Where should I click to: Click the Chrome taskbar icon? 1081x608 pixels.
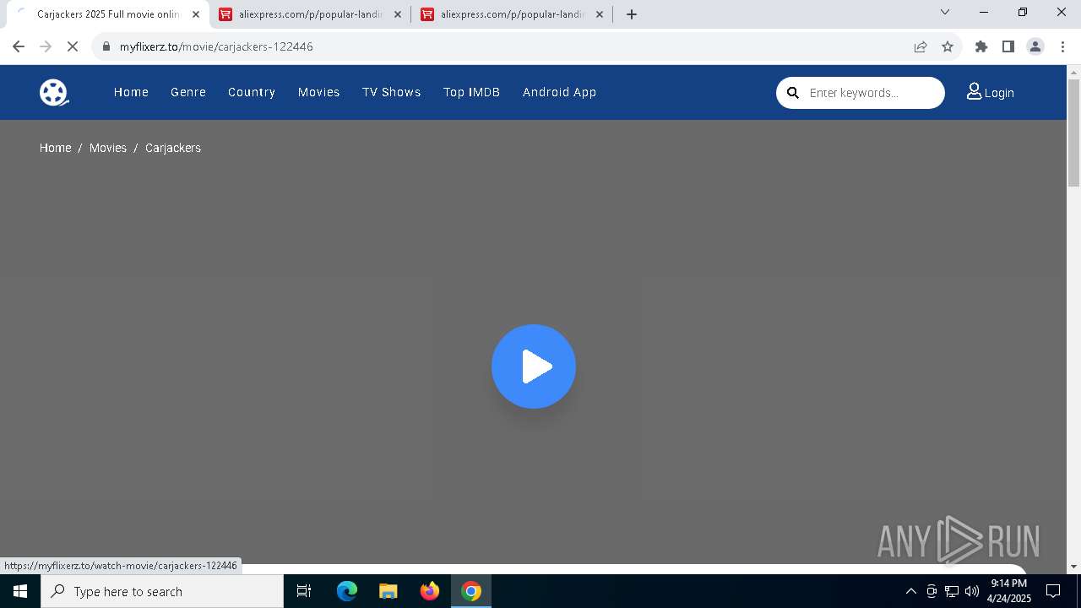[x=471, y=591]
